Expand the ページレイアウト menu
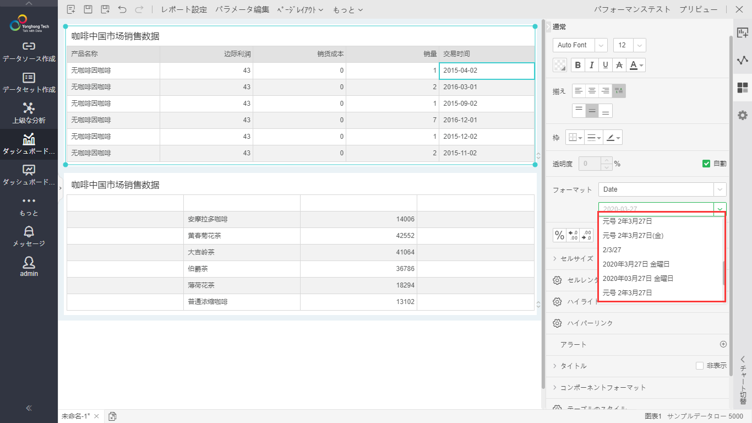Image resolution: width=752 pixels, height=423 pixels. point(299,9)
